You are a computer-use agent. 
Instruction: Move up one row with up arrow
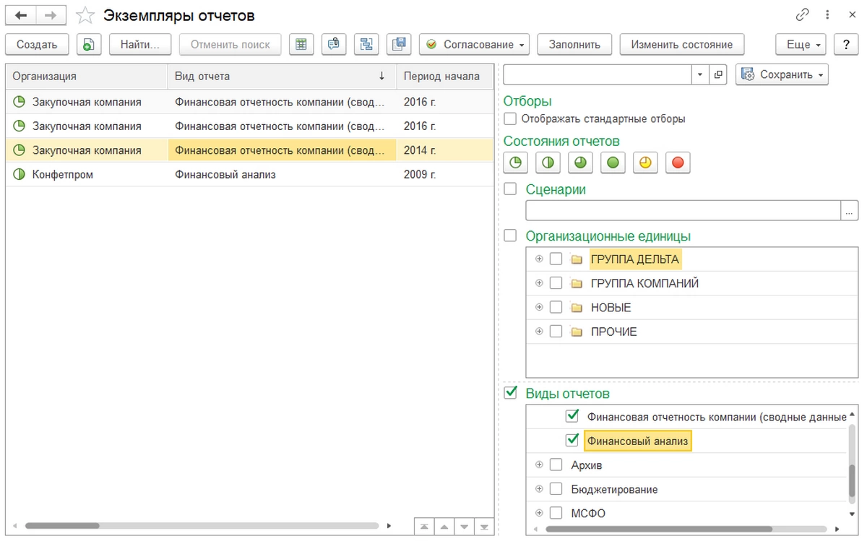[x=444, y=527]
